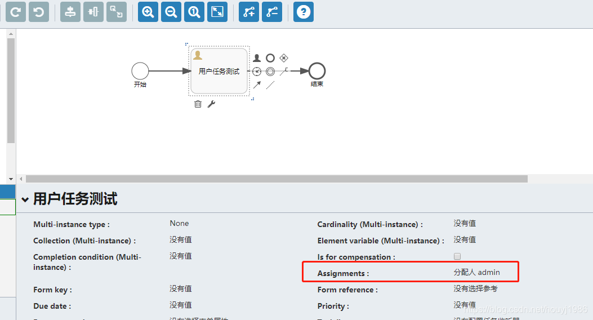Click the Multi-instance type label

[72, 224]
